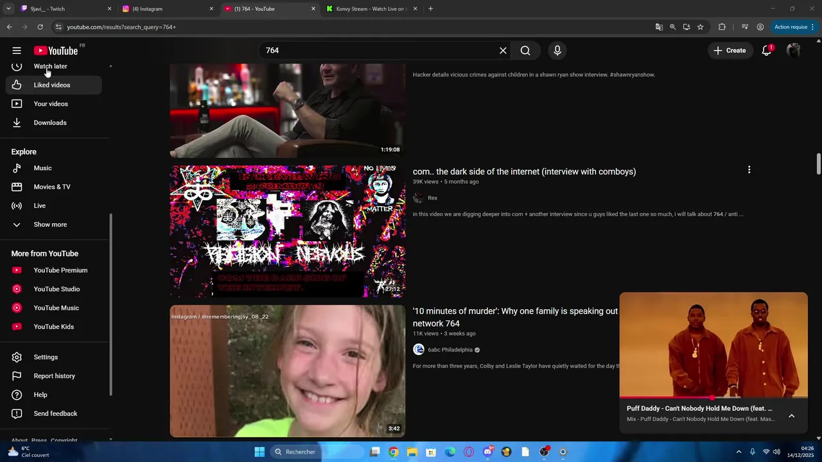This screenshot has height=462, width=822.
Task: Open the '10 minutes of murder' video title
Action: (515, 317)
